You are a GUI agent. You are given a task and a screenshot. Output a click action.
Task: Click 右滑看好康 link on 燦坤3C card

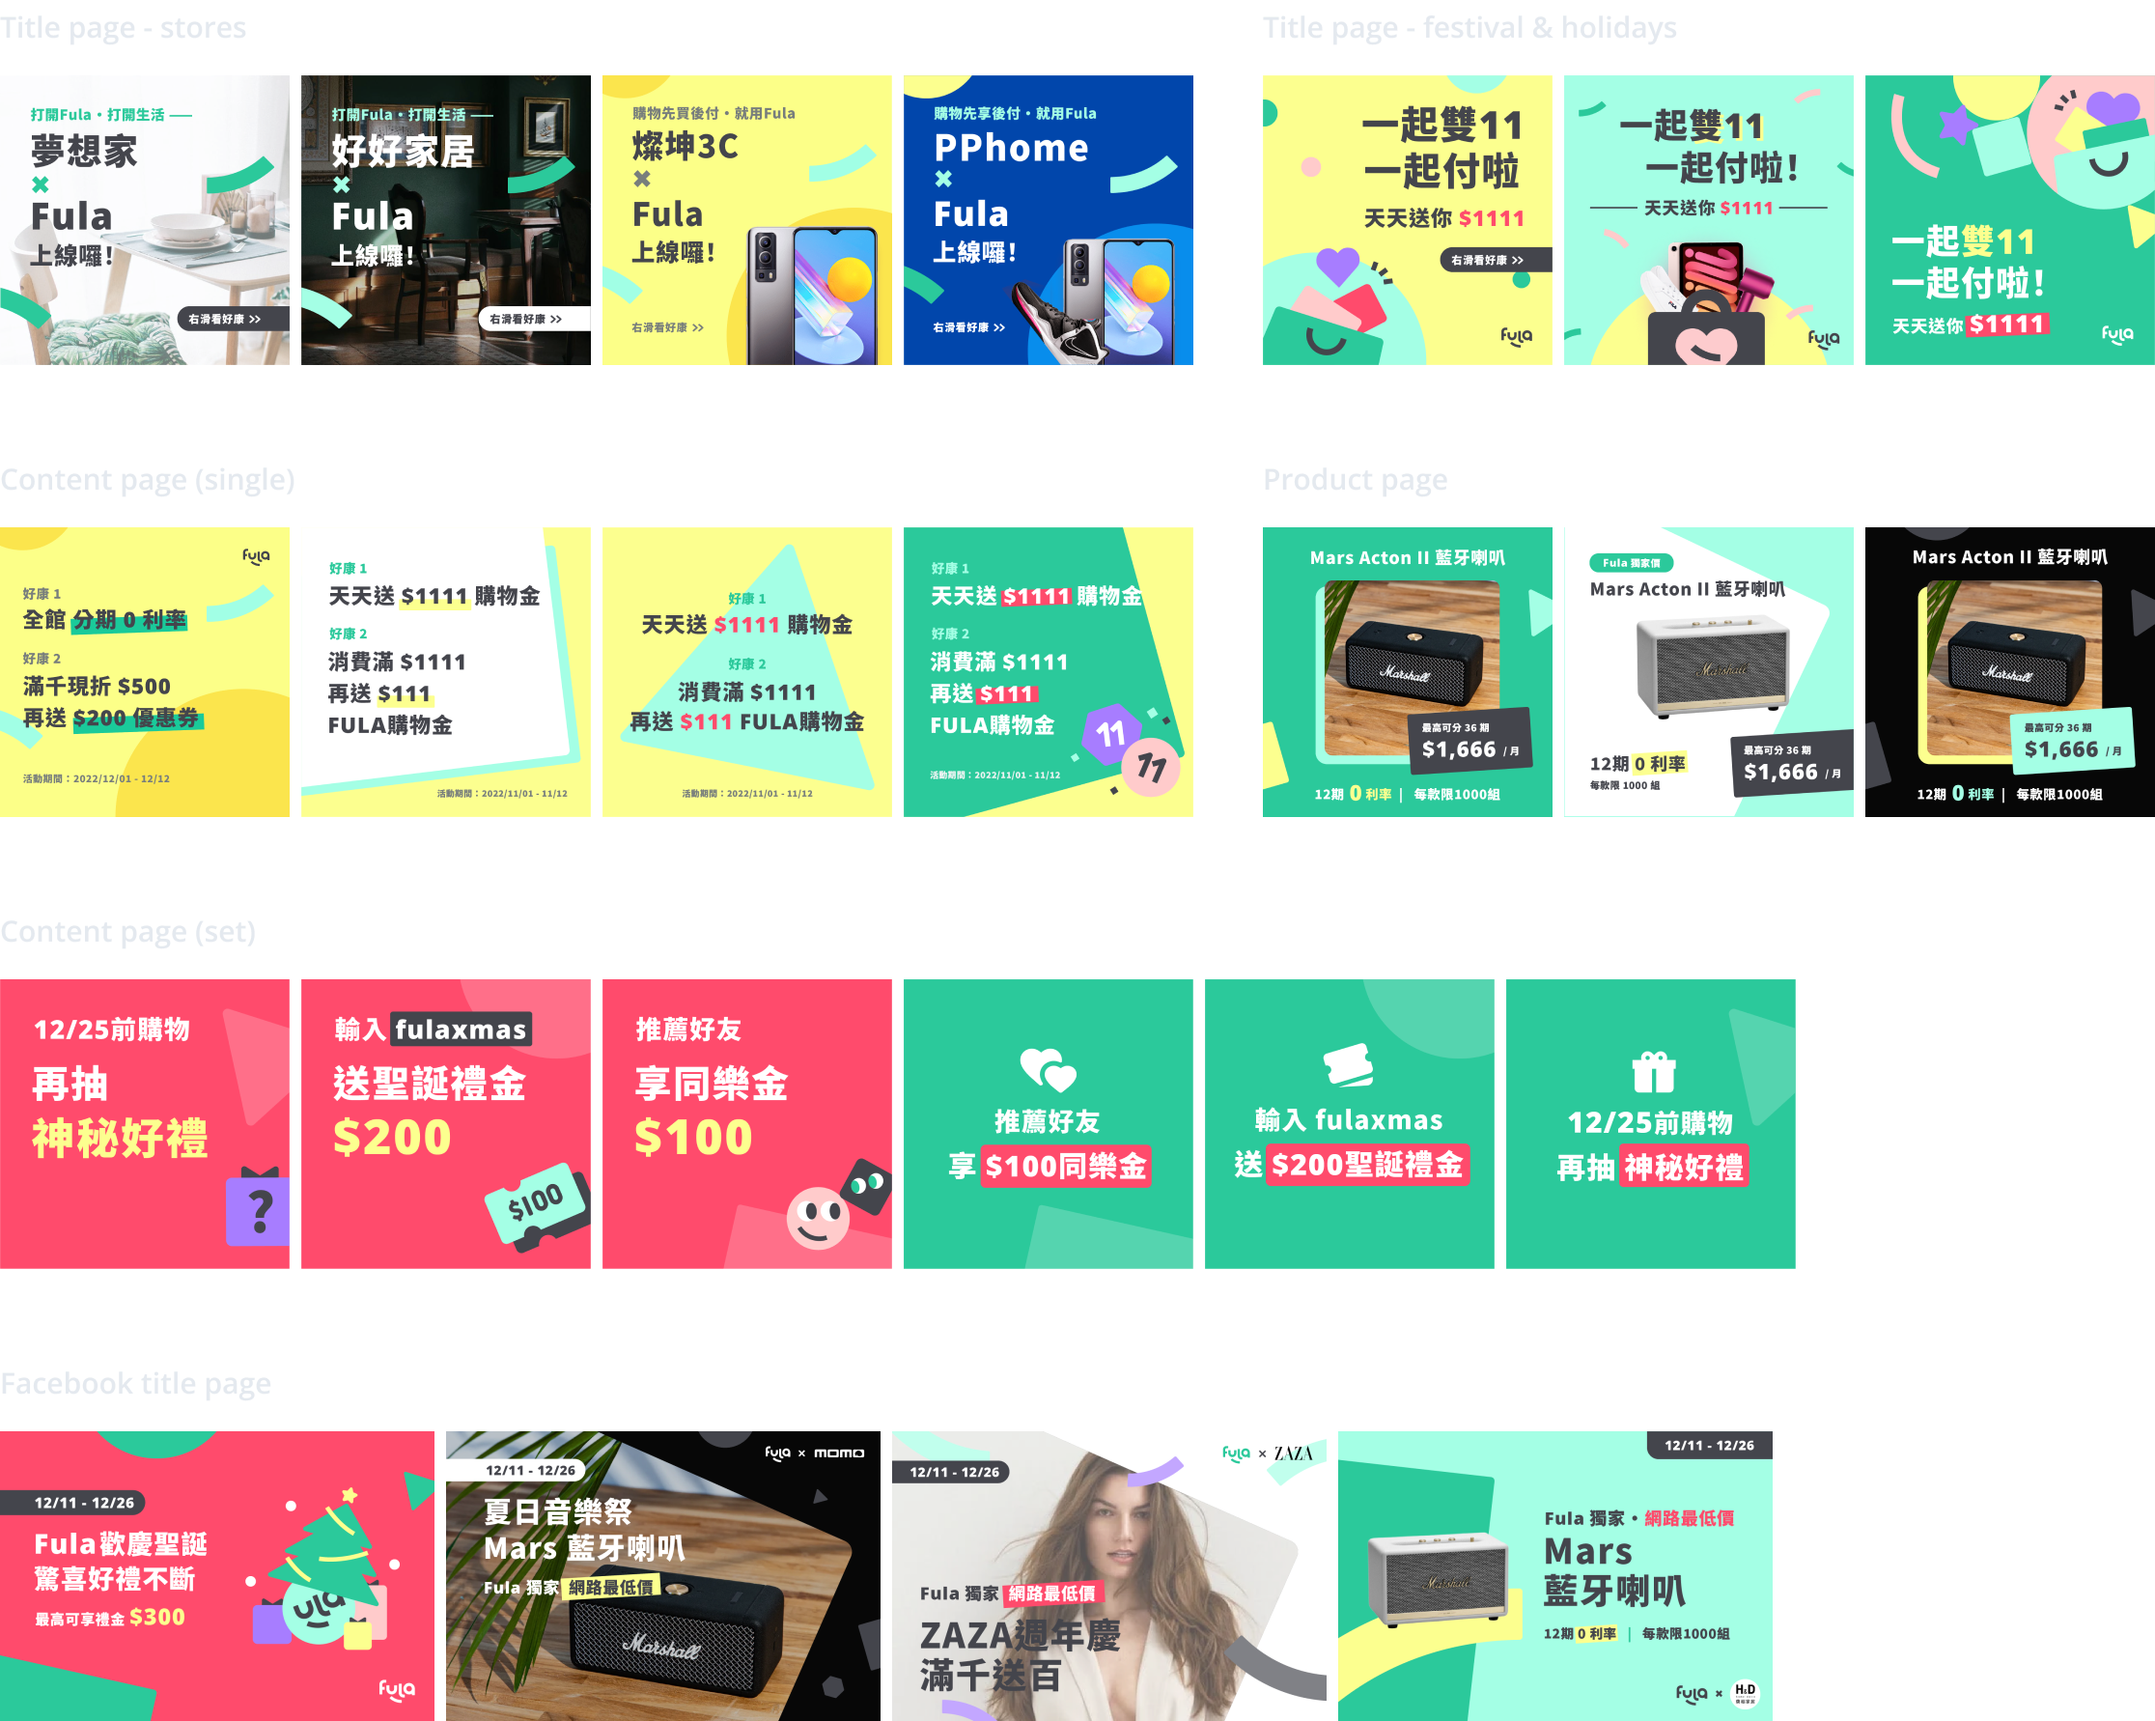[668, 327]
